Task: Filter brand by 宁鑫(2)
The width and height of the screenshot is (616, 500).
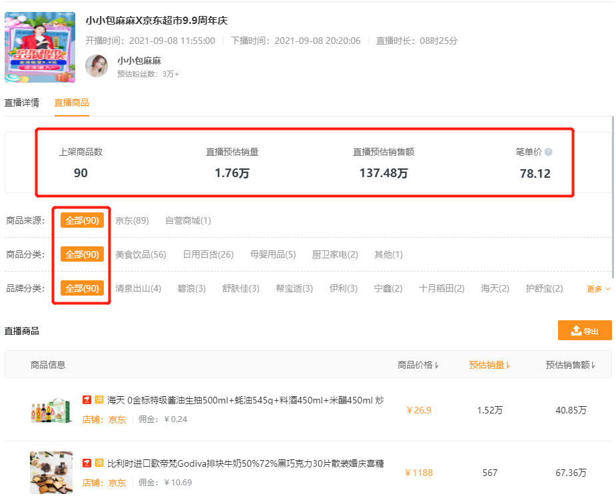Action: (388, 289)
